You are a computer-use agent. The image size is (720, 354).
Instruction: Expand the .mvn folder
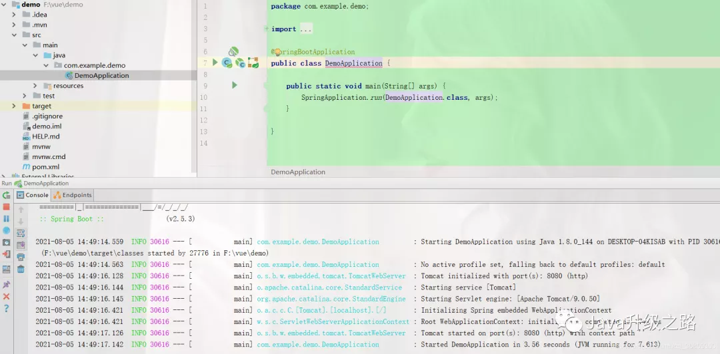pos(14,25)
